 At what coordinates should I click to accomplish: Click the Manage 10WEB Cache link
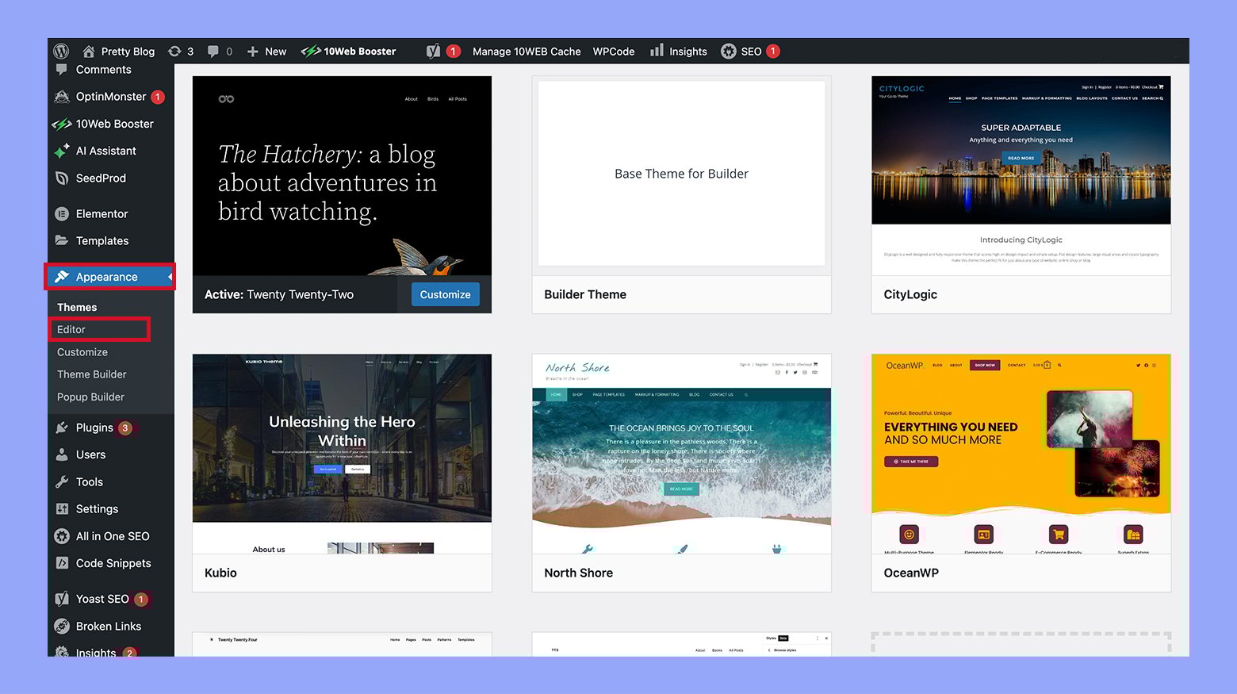(526, 51)
